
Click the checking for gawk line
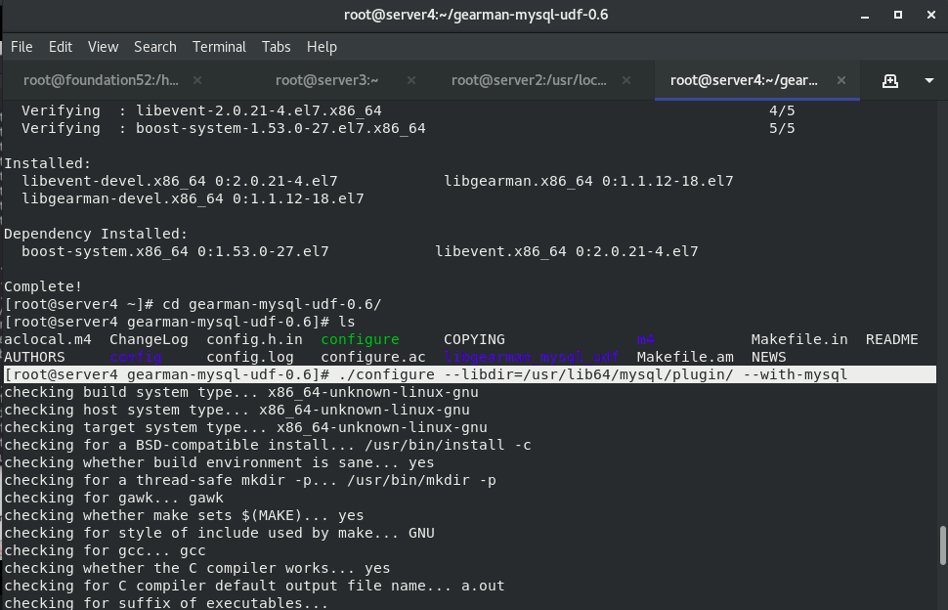point(113,499)
